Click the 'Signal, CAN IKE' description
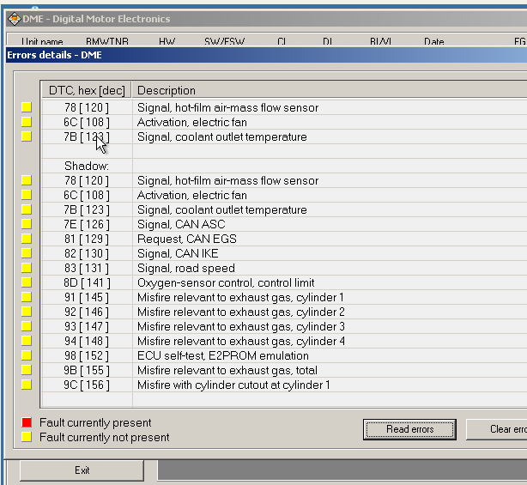 point(178,253)
